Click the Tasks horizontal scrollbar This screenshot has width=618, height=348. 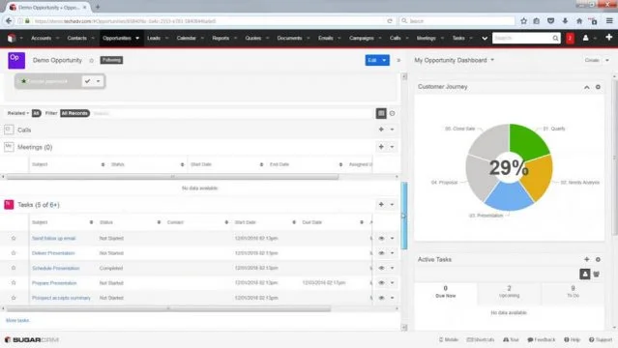click(x=168, y=309)
